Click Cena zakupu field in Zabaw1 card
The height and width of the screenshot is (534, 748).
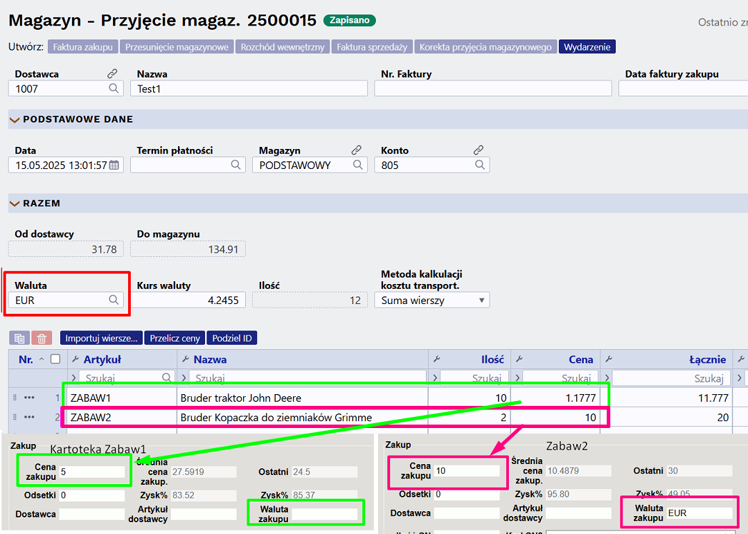coord(91,472)
